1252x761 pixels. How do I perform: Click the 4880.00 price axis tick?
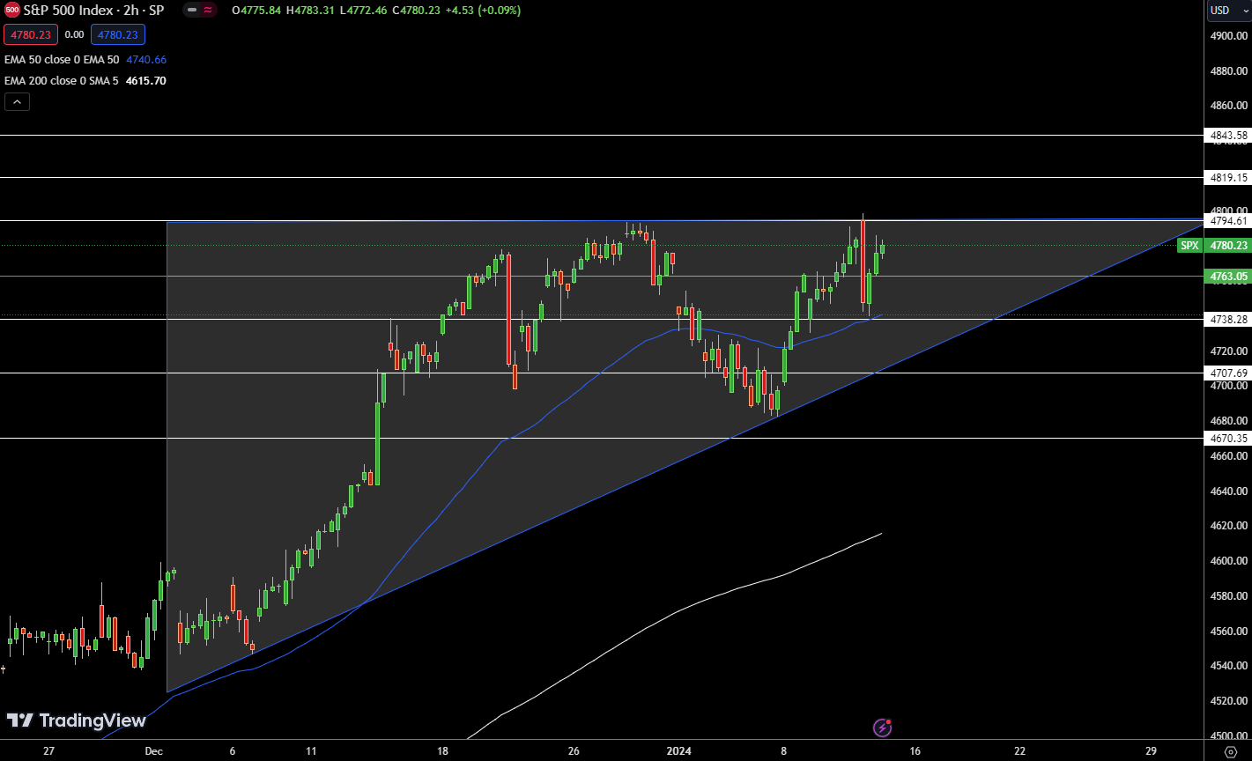(1229, 70)
